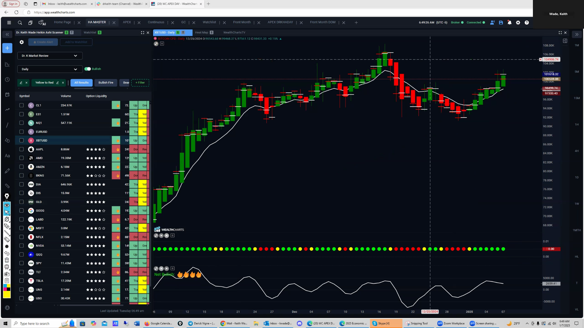The image size is (584, 328).
Task: Open Front Month tab options menu
Action: (254, 22)
